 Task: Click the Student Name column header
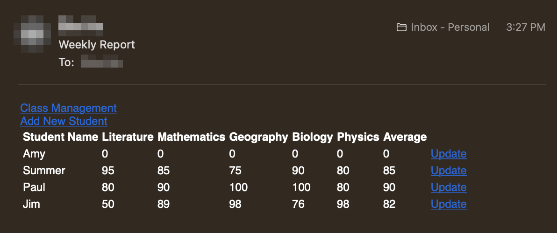pos(60,137)
